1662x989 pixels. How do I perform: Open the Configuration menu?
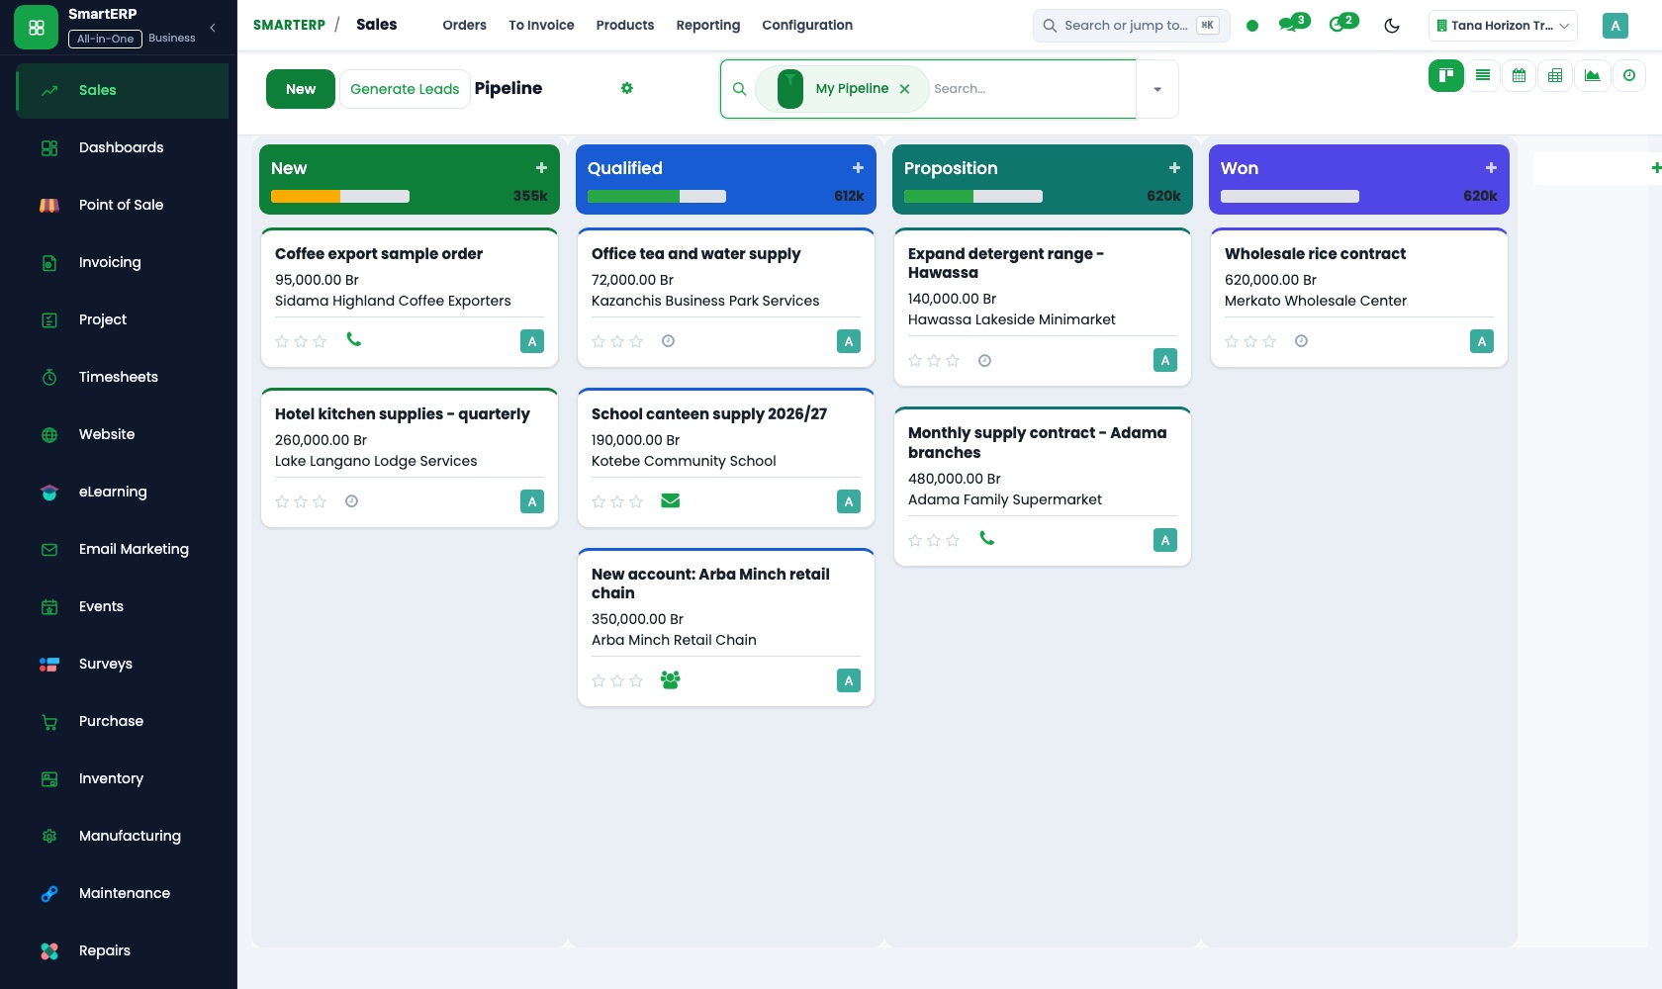tap(807, 26)
